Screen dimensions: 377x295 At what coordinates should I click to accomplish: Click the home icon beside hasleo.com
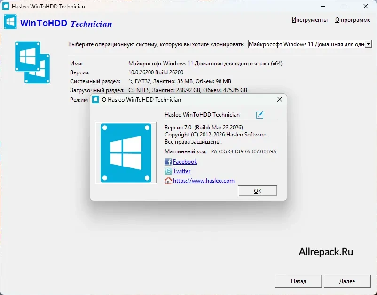click(168, 181)
